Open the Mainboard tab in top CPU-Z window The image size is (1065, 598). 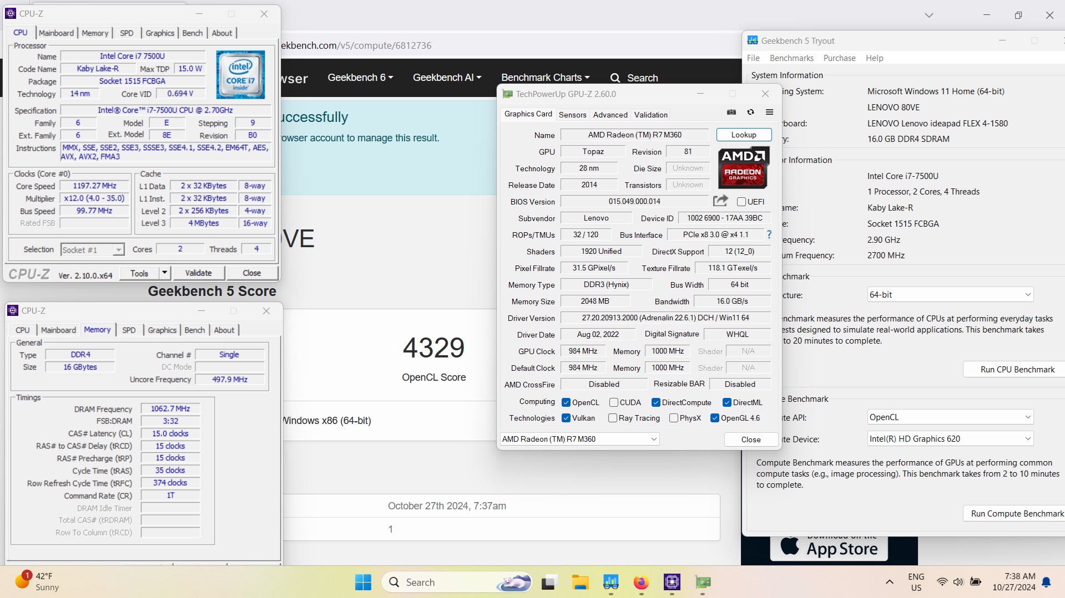click(56, 33)
